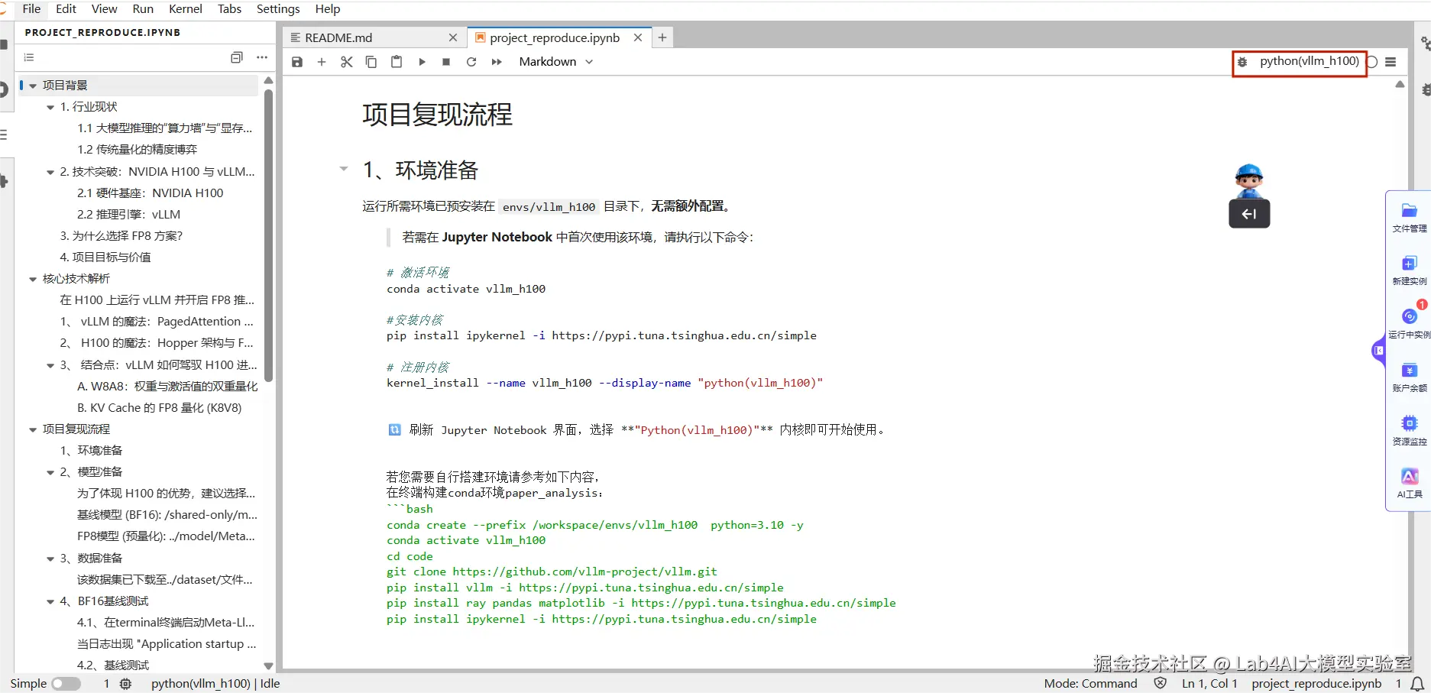
Task: Restart the kernel
Action: coord(471,62)
